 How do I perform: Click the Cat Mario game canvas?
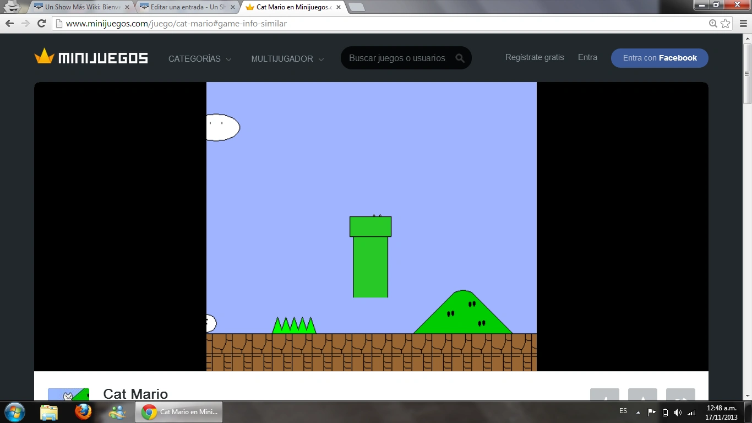coord(372,226)
